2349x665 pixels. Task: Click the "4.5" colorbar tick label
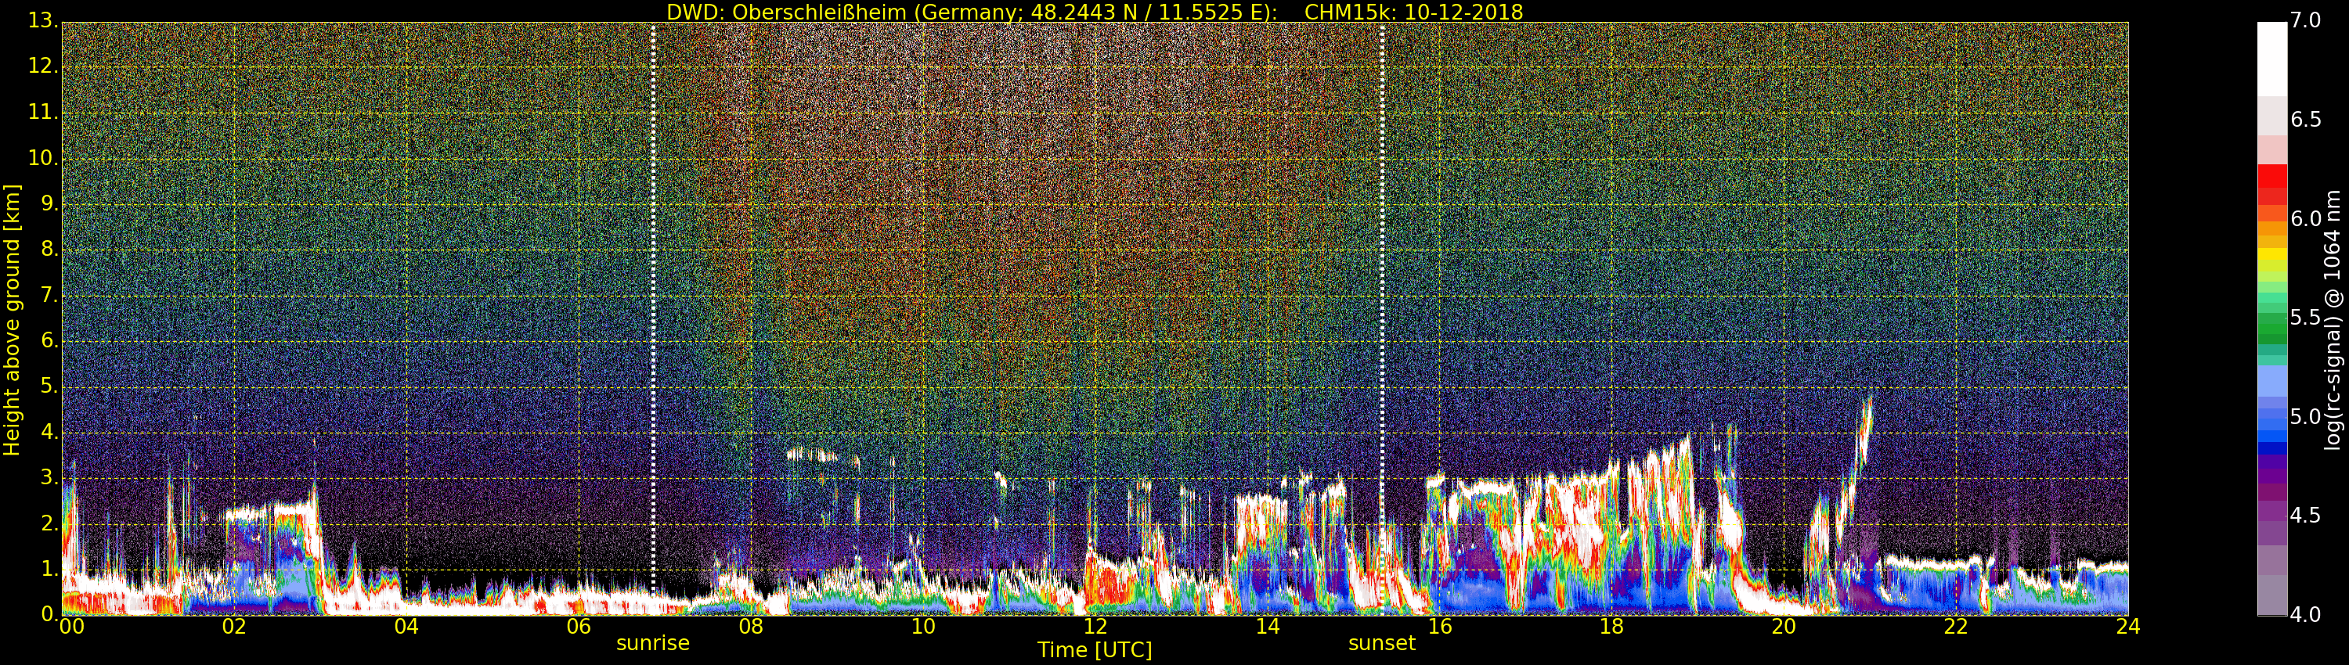2305,516
